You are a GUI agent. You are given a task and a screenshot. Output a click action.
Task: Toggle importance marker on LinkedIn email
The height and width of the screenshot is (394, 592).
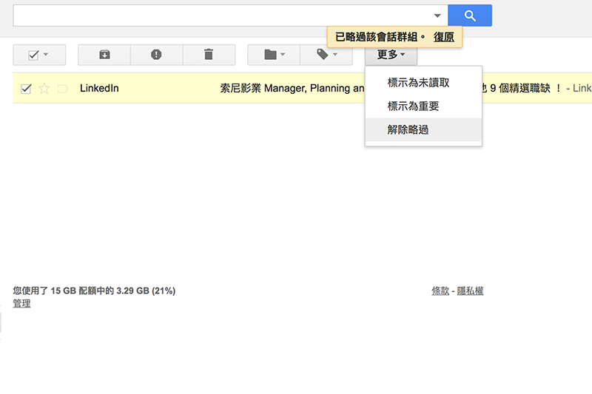coord(63,89)
